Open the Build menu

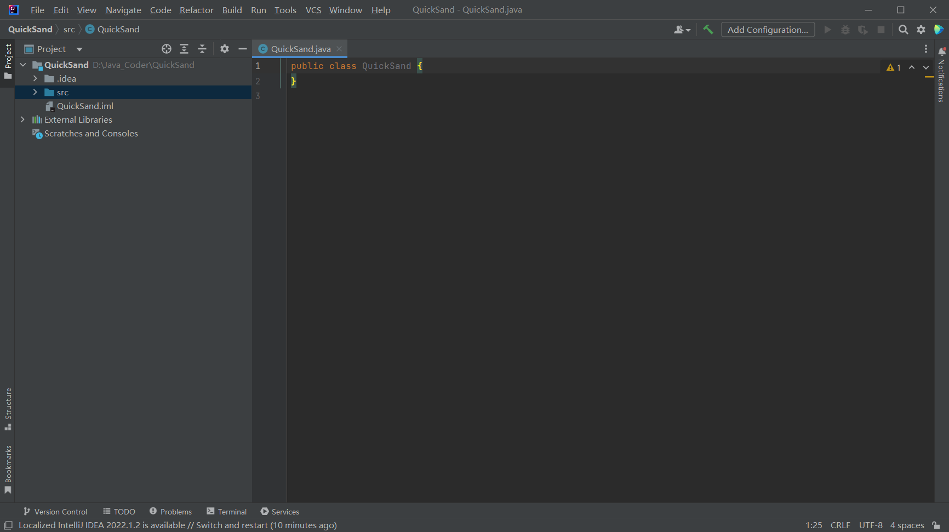click(x=232, y=10)
